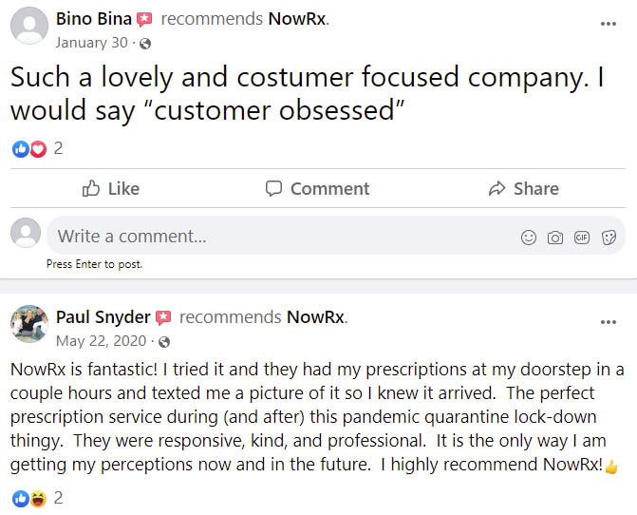Open the January 30 post timestamp

click(x=94, y=43)
